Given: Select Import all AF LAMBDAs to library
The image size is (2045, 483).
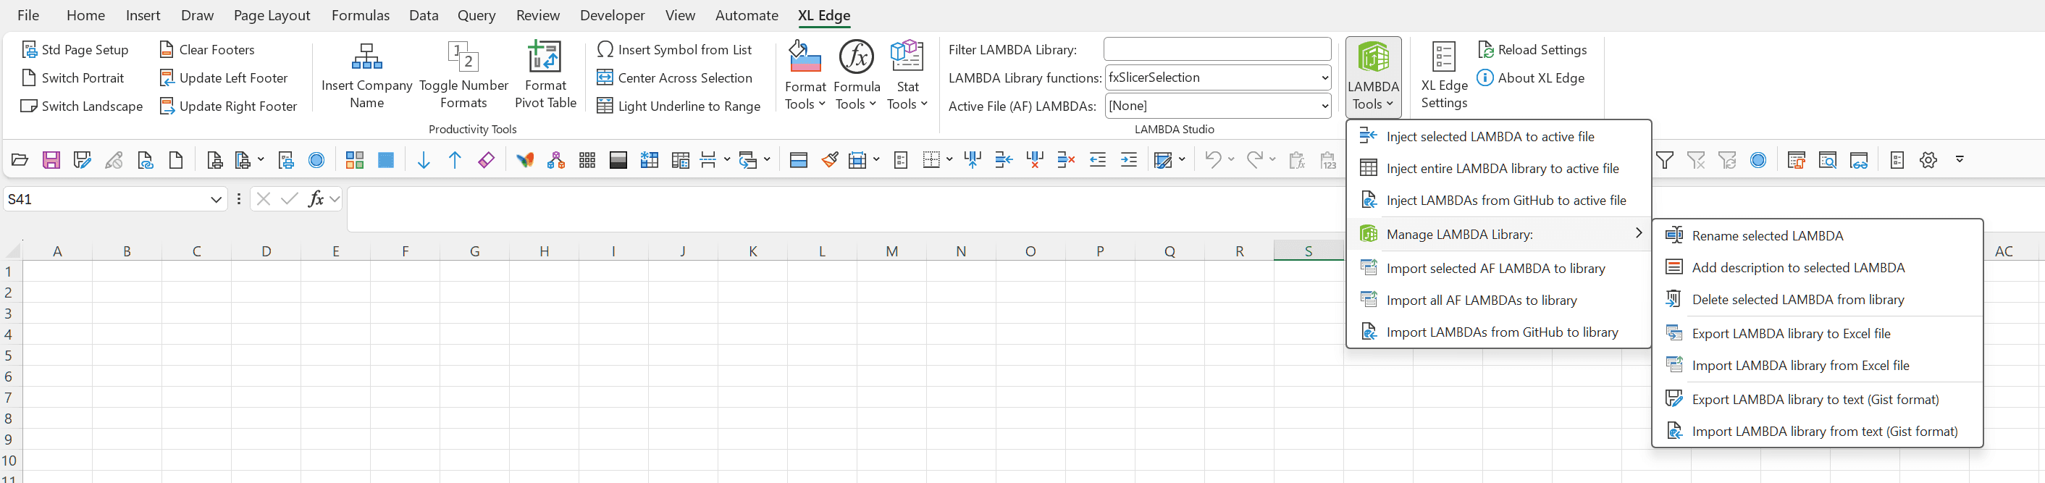Looking at the screenshot, I should click(x=1499, y=301).
